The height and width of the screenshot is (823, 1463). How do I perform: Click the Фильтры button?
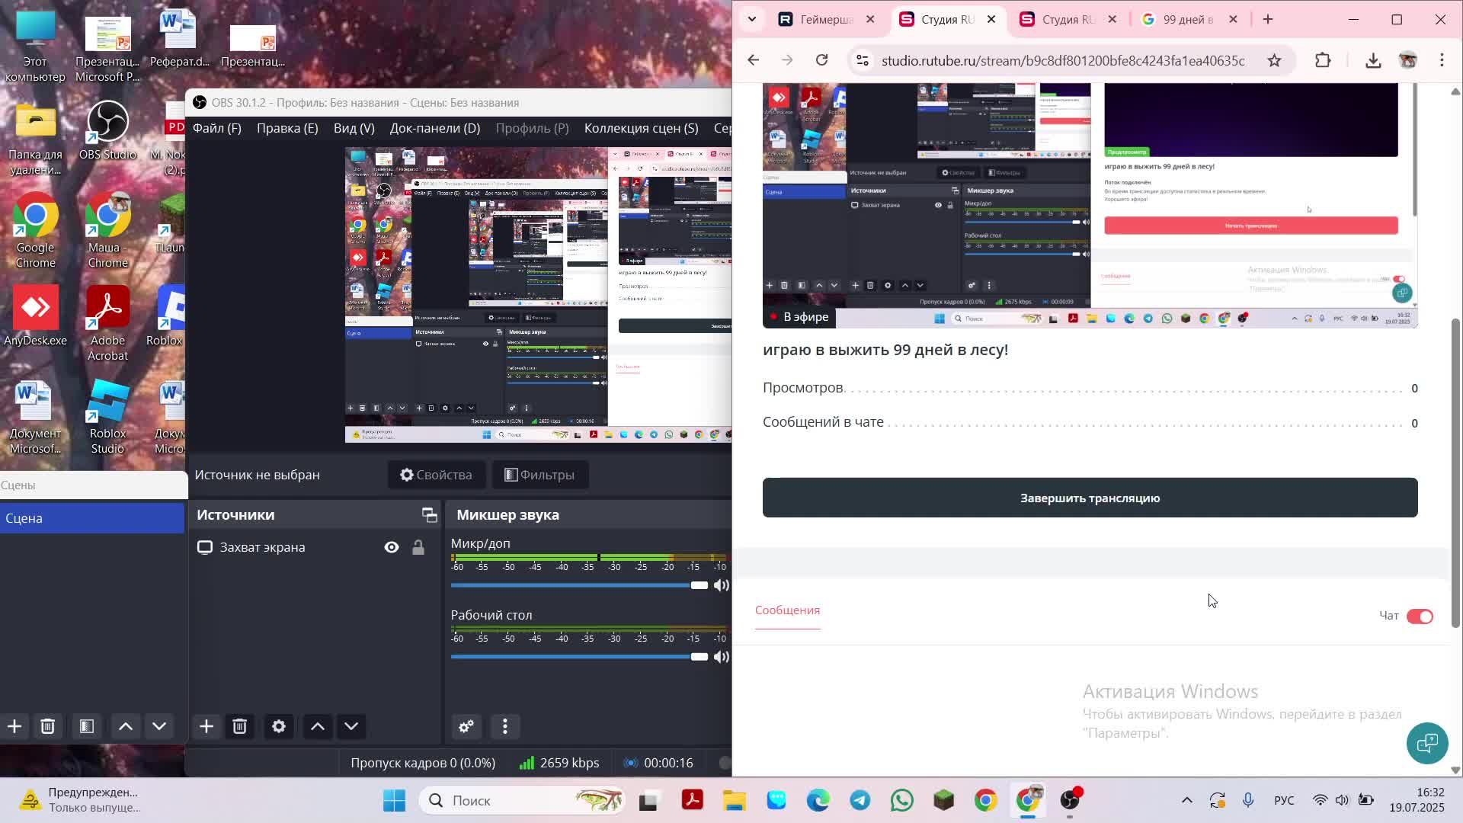[539, 475]
